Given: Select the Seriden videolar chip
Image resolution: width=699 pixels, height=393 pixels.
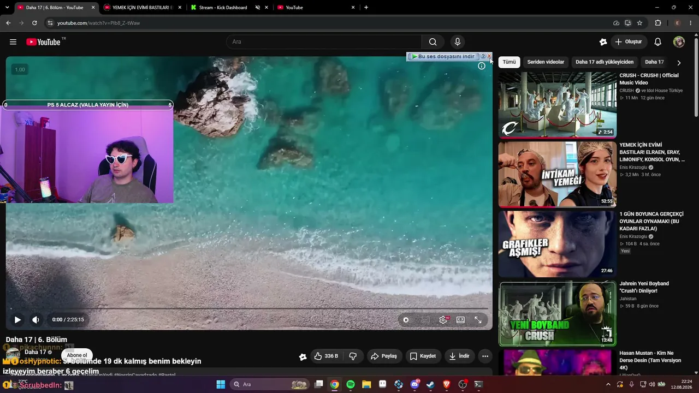Looking at the screenshot, I should pos(546,62).
